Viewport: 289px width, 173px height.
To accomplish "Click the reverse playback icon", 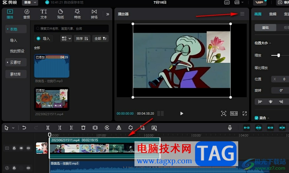I will [x=107, y=128].
